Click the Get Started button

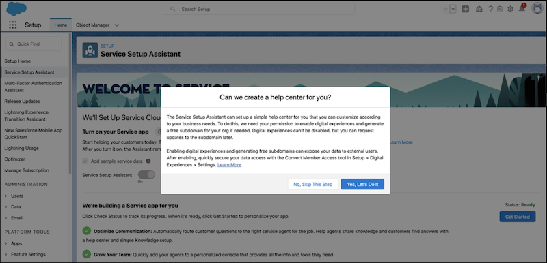(x=518, y=217)
